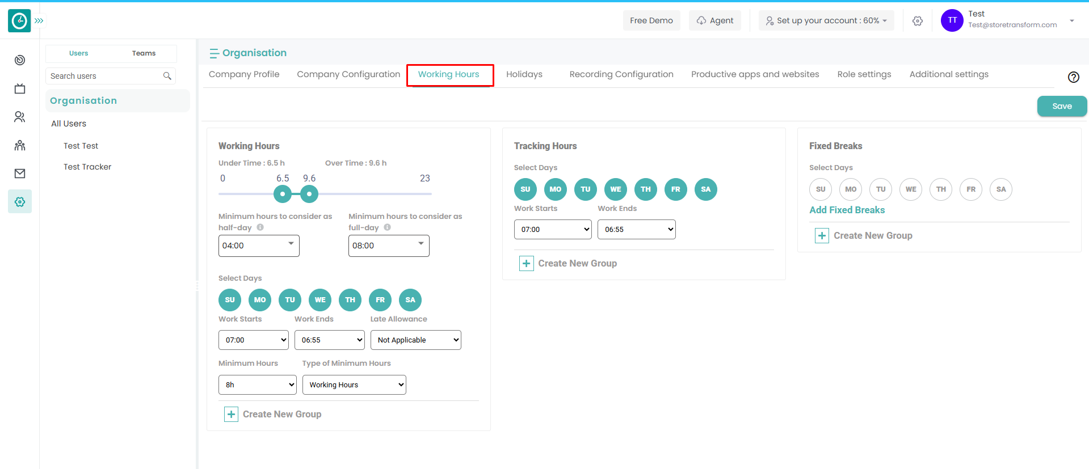Open Type of Minimum Hours dropdown

point(354,385)
